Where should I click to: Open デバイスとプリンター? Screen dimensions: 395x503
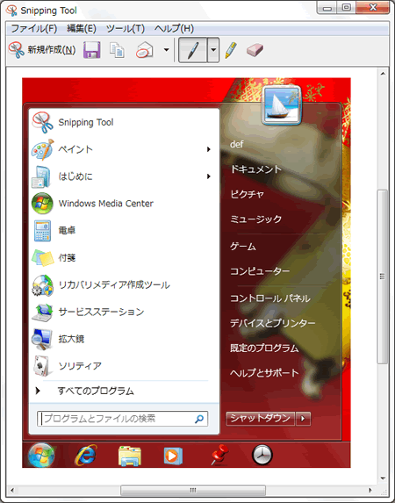pyautogui.click(x=272, y=323)
